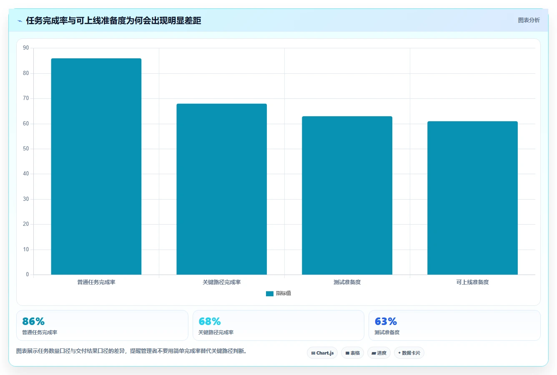557x375 pixels.
Task: Click the 关键路径完成率 bar in the chart
Action: pos(222,189)
